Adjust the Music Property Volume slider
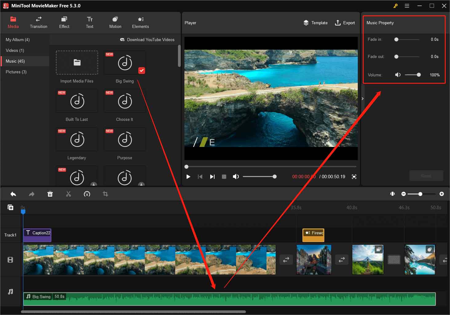The image size is (450, 315). (x=413, y=75)
